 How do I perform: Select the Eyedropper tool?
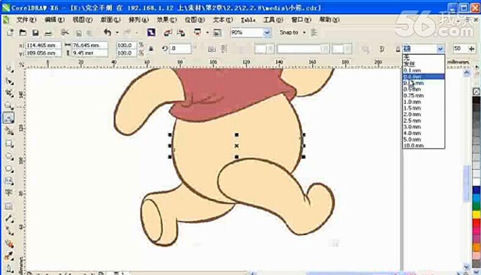(x=9, y=256)
